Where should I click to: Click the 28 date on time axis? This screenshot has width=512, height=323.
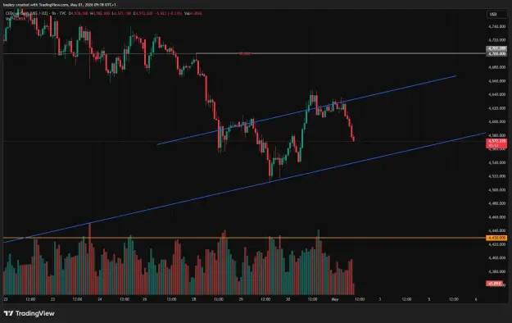pyautogui.click(x=193, y=299)
